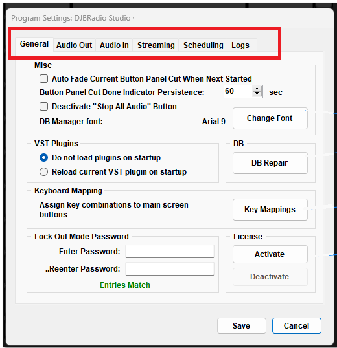Select the Streaming tab

point(156,45)
